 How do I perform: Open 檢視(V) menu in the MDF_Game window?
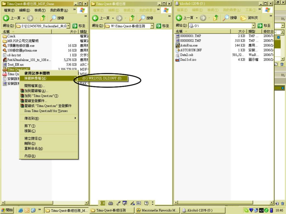point(40,10)
